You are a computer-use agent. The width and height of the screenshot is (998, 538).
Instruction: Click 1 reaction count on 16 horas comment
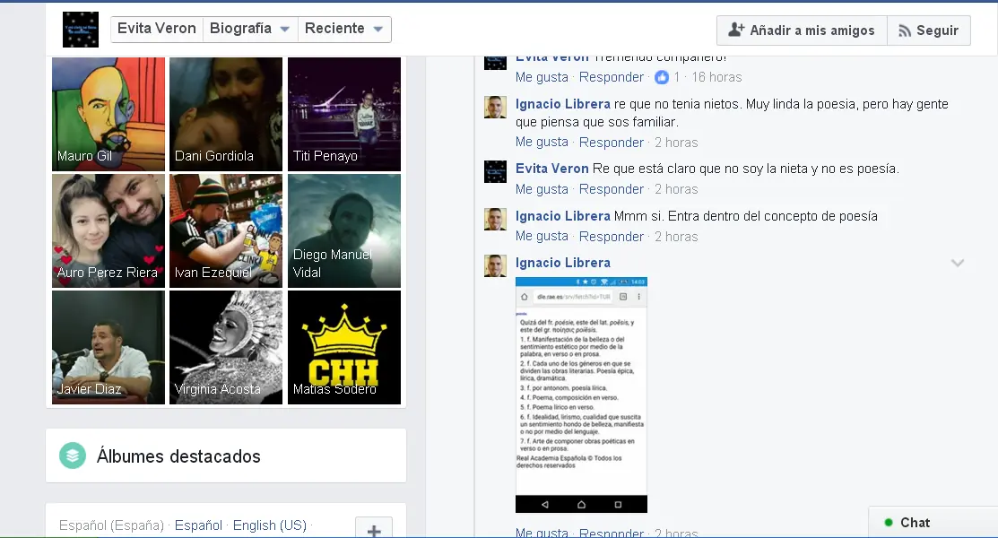[677, 77]
